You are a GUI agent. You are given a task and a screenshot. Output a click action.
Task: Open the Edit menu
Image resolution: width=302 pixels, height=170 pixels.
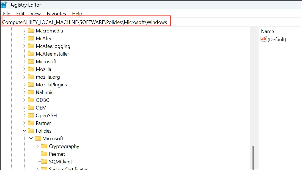[20, 14]
